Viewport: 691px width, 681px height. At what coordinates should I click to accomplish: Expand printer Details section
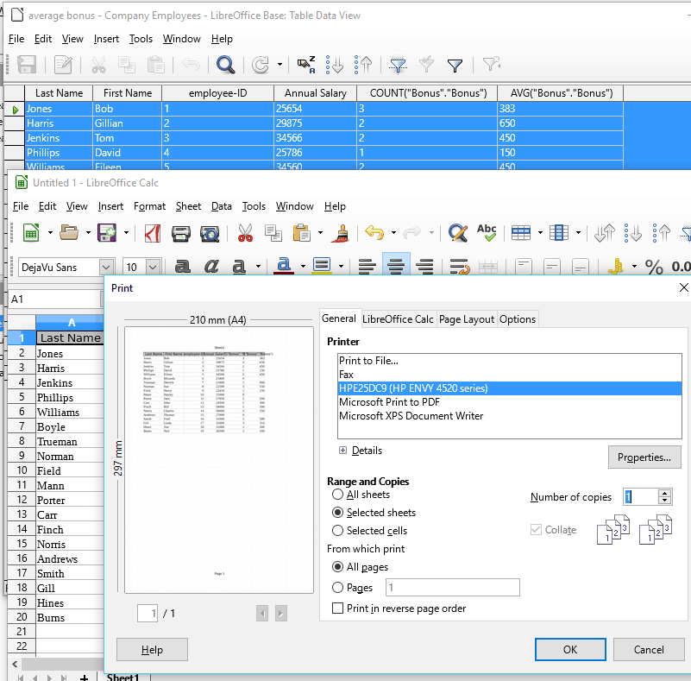click(342, 450)
